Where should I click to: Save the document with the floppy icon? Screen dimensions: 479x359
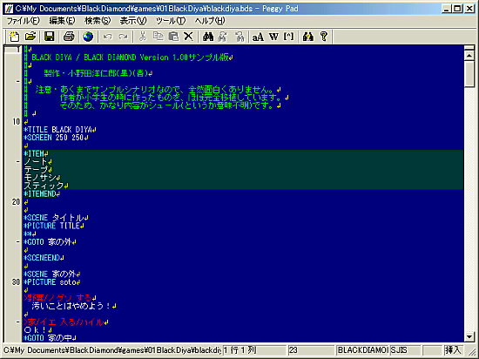click(49, 37)
